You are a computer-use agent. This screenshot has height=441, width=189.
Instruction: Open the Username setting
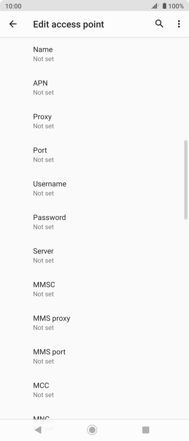94,188
